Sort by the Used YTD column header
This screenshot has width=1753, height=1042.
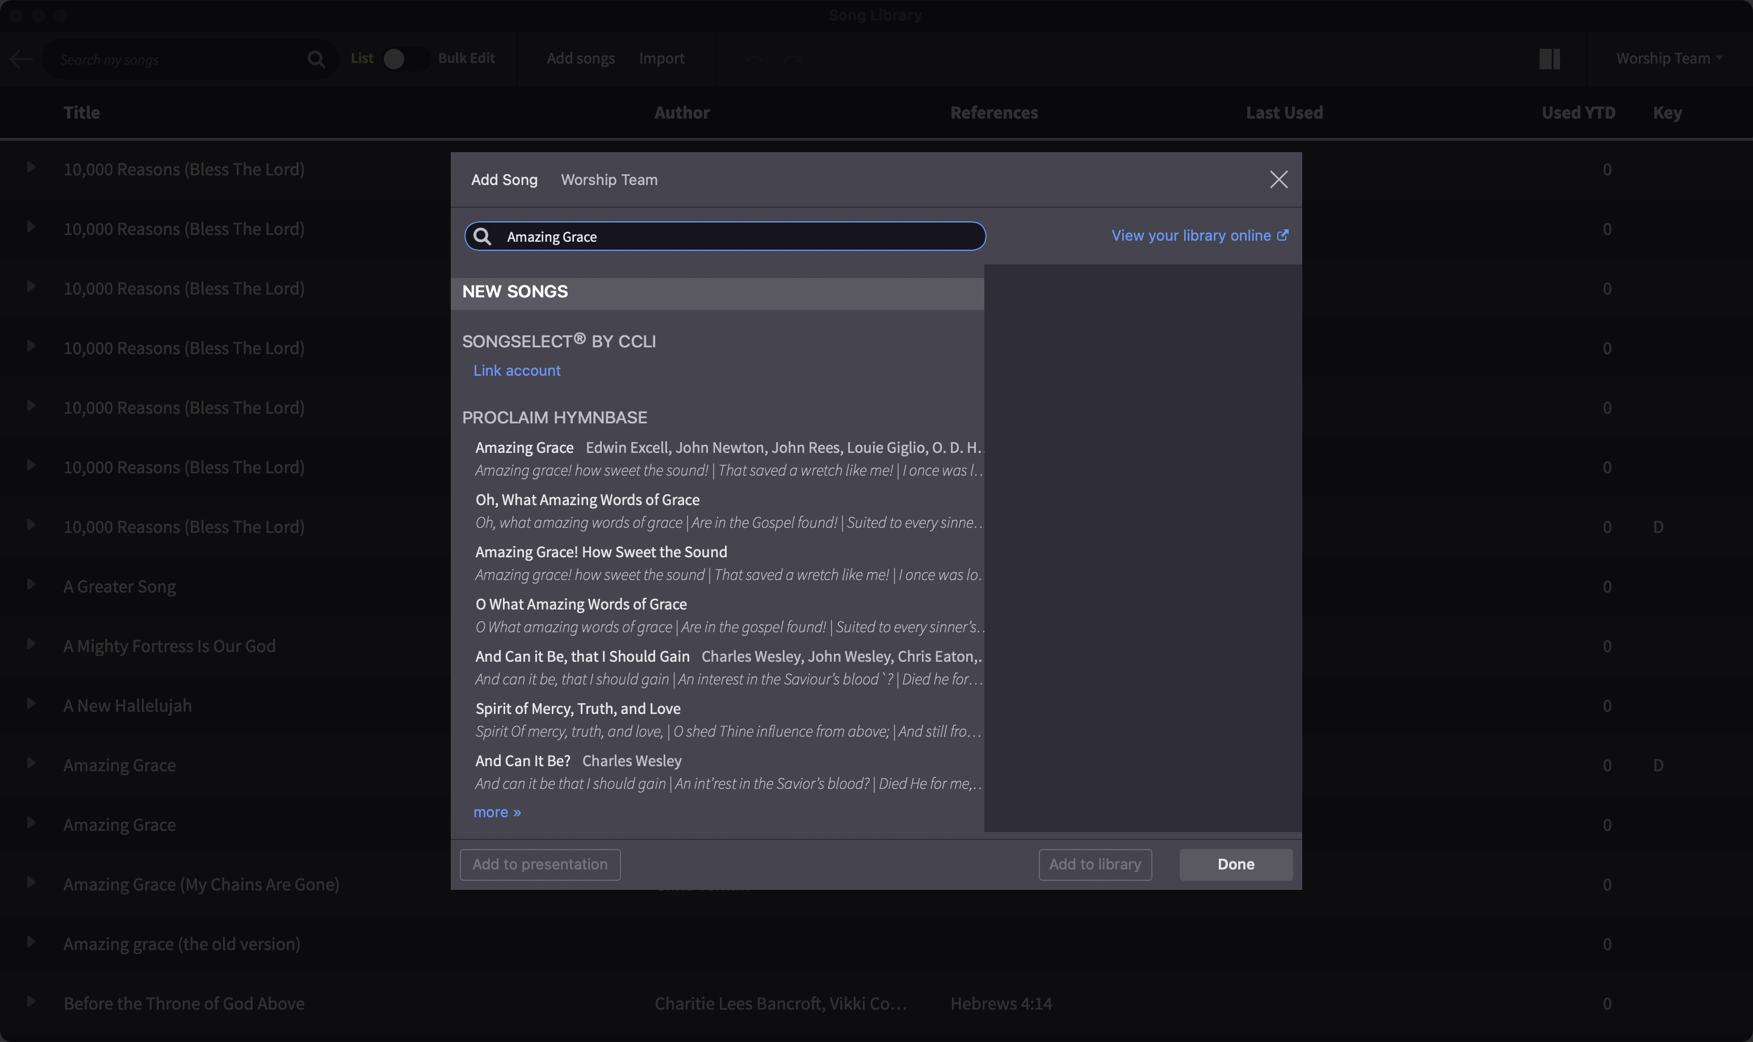point(1578,112)
